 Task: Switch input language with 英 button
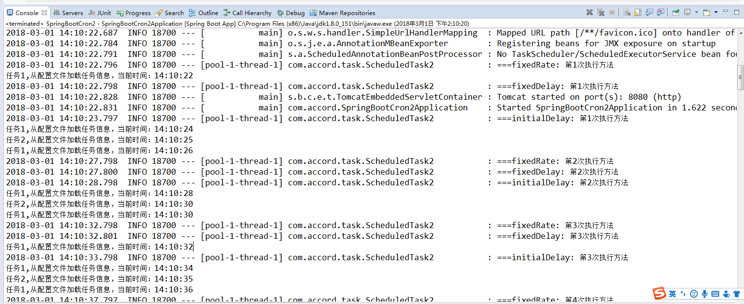(673, 293)
